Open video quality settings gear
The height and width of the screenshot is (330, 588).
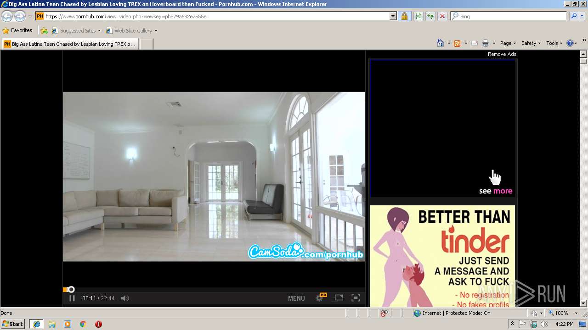(320, 298)
